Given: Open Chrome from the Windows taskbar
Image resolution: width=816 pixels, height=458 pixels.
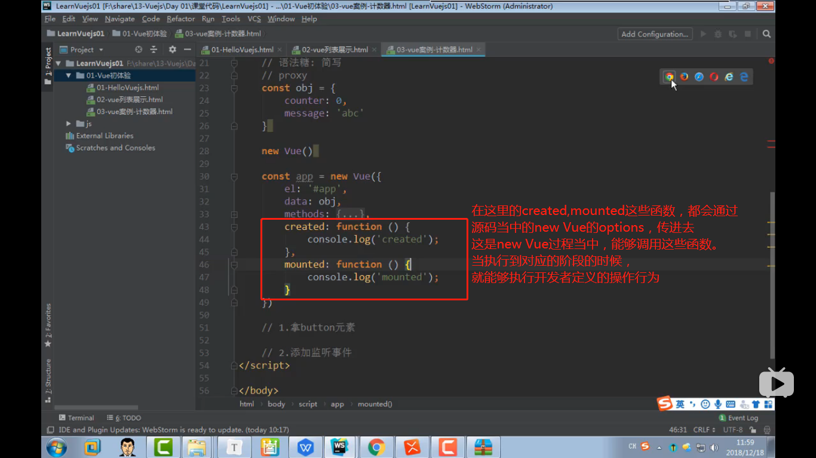Looking at the screenshot, I should tap(376, 447).
